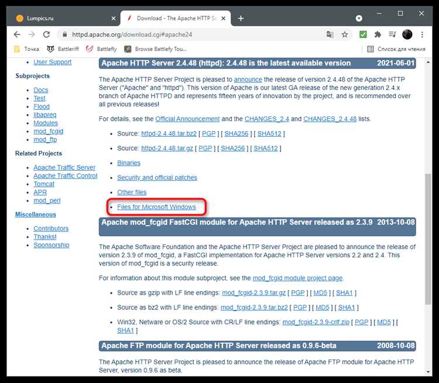Close the Lumpics.ru tab
This screenshot has width=439, height=383.
(x=114, y=19)
